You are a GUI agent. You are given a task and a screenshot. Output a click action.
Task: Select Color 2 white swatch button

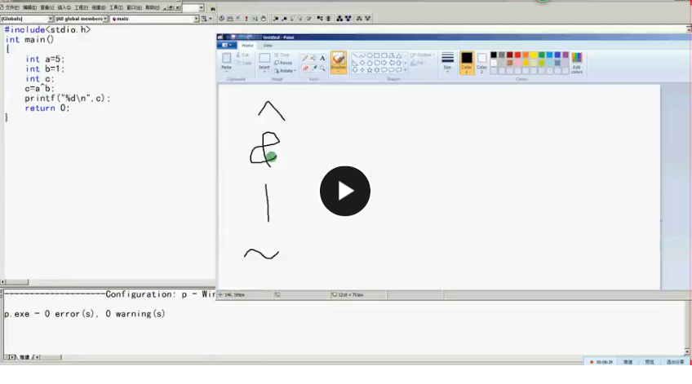(x=481, y=62)
